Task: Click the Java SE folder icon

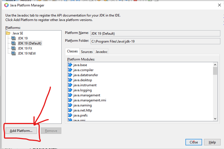Action: pos(8,33)
